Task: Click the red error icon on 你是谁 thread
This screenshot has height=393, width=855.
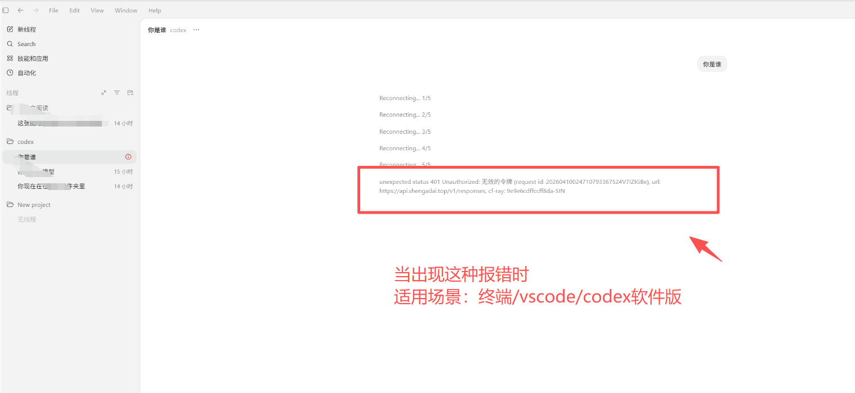Action: tap(128, 157)
